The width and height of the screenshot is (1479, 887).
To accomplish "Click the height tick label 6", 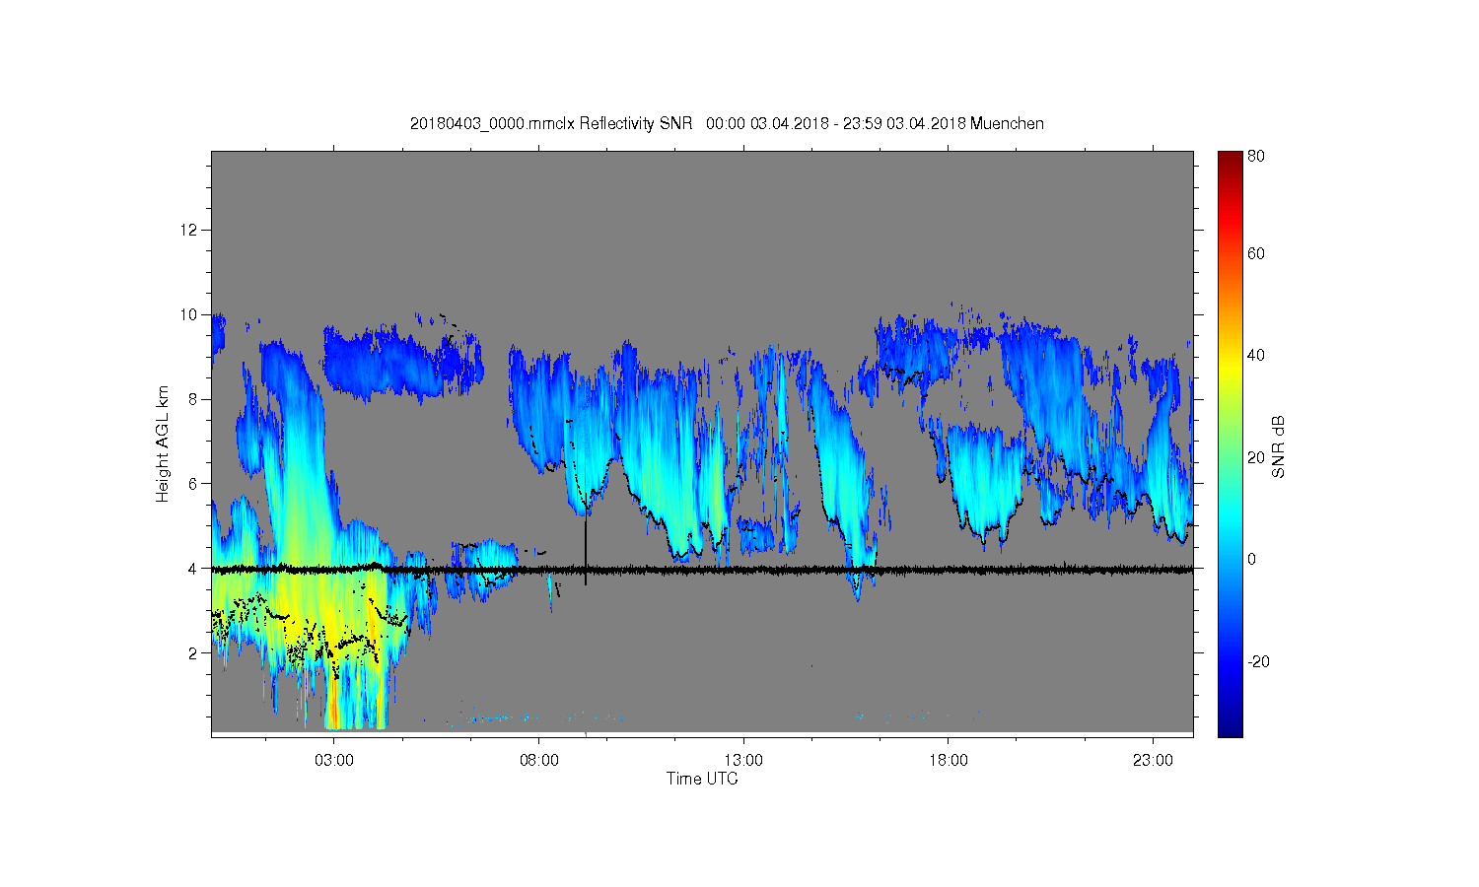I will click(193, 484).
